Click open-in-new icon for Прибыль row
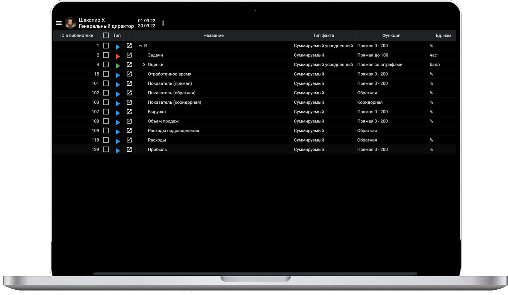The height and width of the screenshot is (295, 508). tap(129, 149)
